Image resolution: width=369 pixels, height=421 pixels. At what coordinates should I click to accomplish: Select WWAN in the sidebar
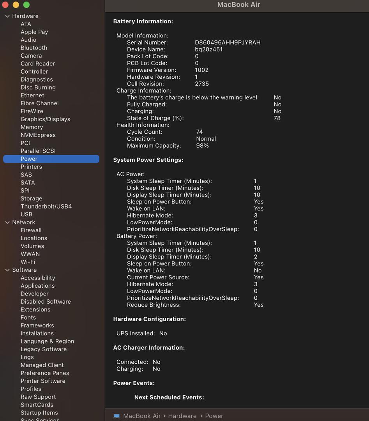30,254
